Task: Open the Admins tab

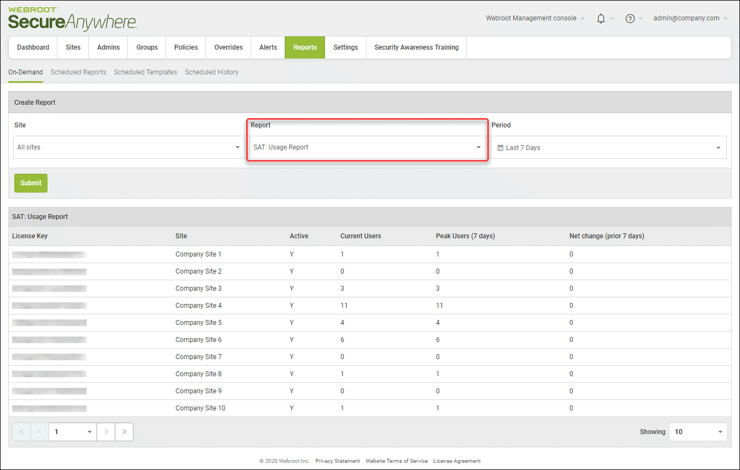Action: click(108, 47)
